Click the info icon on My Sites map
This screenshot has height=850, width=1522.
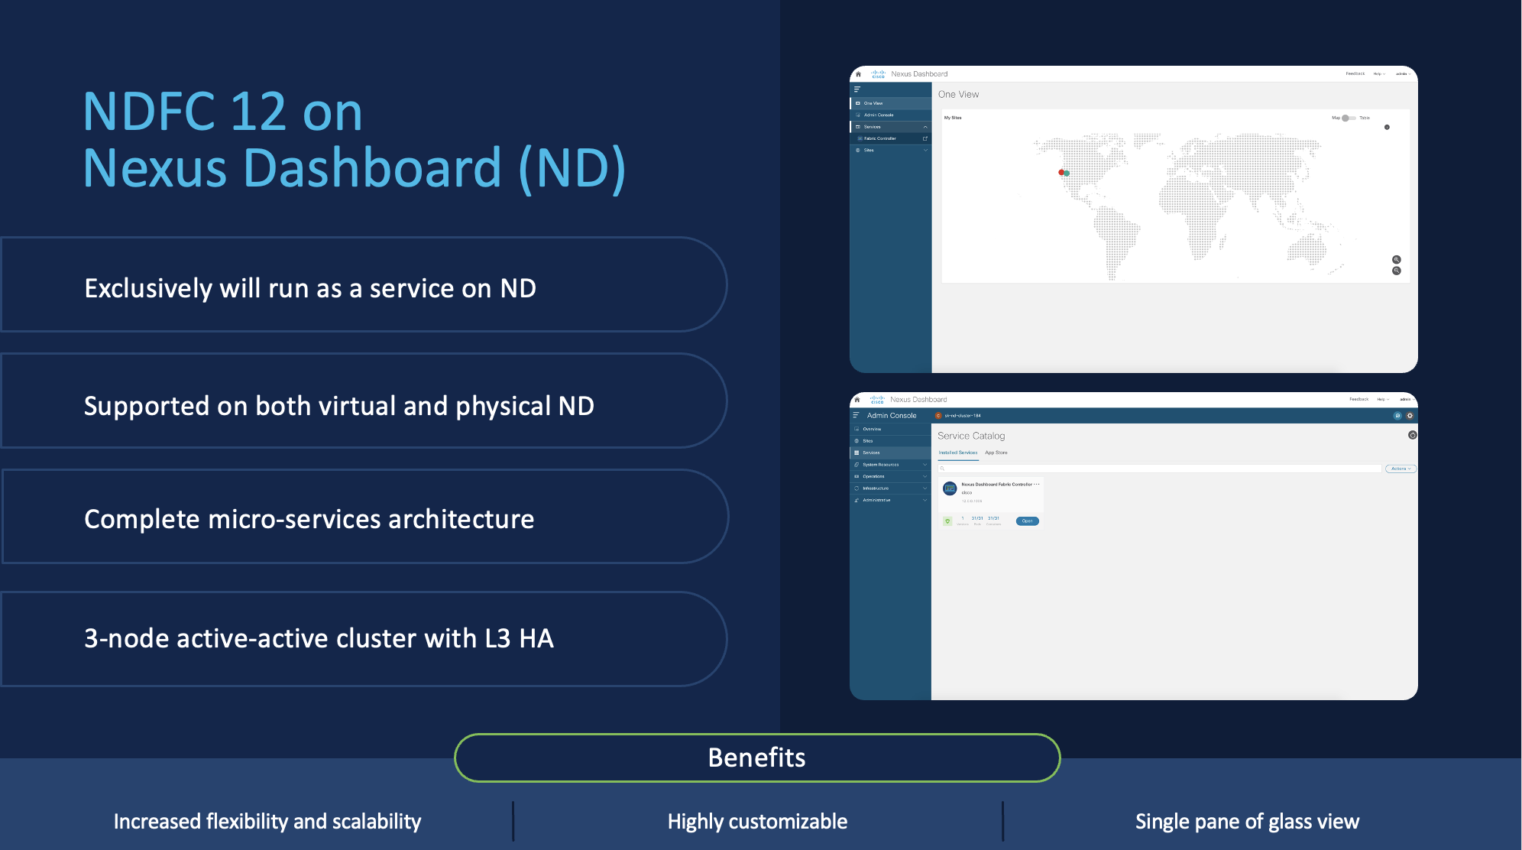tap(1387, 127)
